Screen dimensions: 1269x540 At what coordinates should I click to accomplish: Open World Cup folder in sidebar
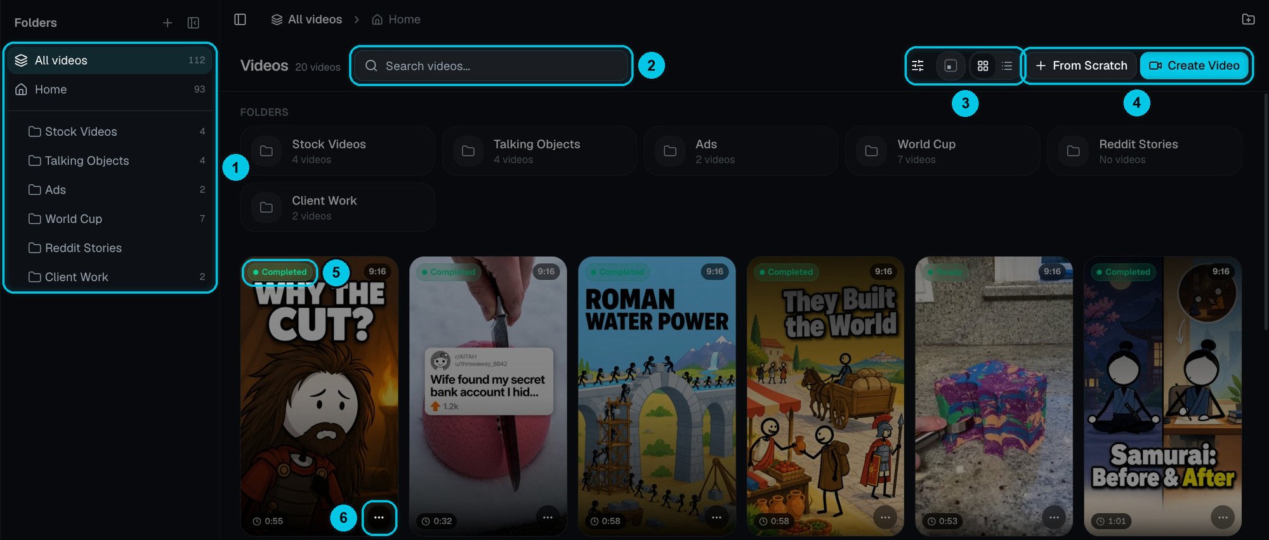[x=116, y=219]
